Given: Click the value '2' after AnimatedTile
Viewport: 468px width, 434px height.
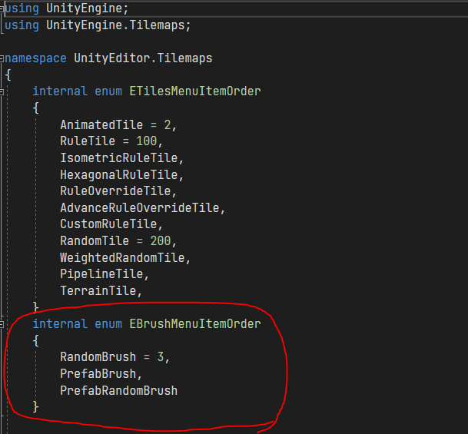Looking at the screenshot, I should [168, 124].
